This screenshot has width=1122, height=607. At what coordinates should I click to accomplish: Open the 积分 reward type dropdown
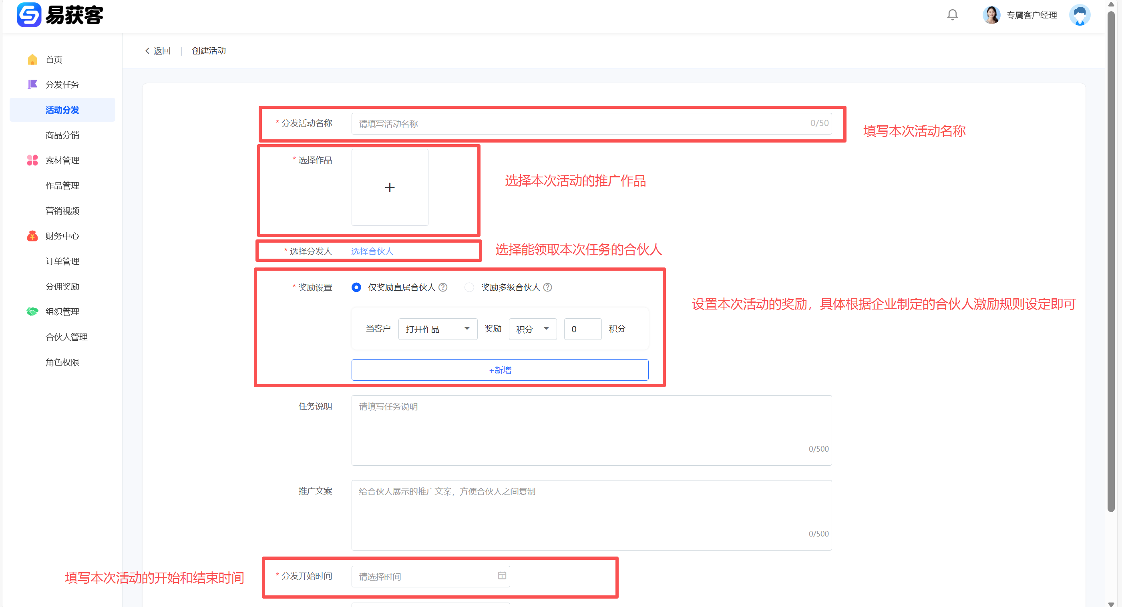click(x=532, y=329)
